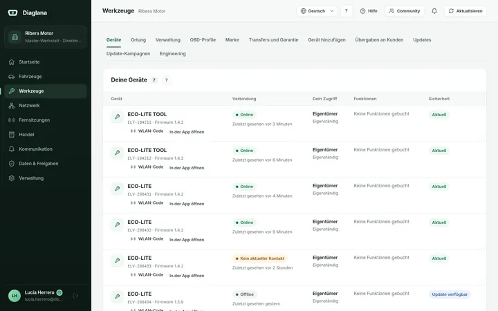
Task: Open Daten & Freigaben in the sidebar
Action: click(x=46, y=164)
